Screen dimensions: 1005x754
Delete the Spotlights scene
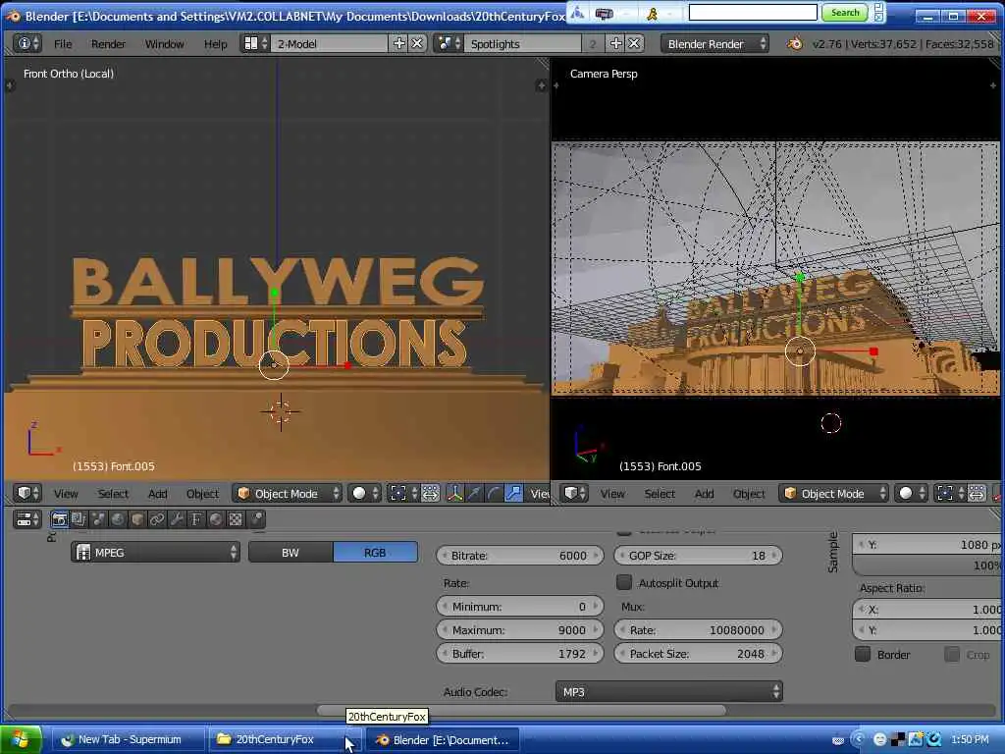pos(634,43)
